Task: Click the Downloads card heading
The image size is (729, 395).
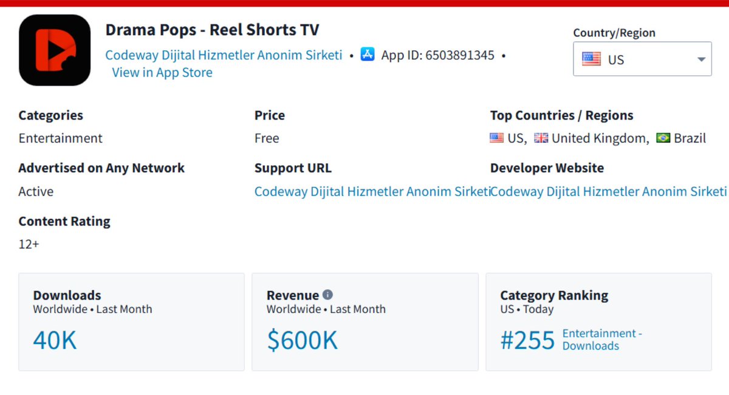Action: tap(67, 295)
